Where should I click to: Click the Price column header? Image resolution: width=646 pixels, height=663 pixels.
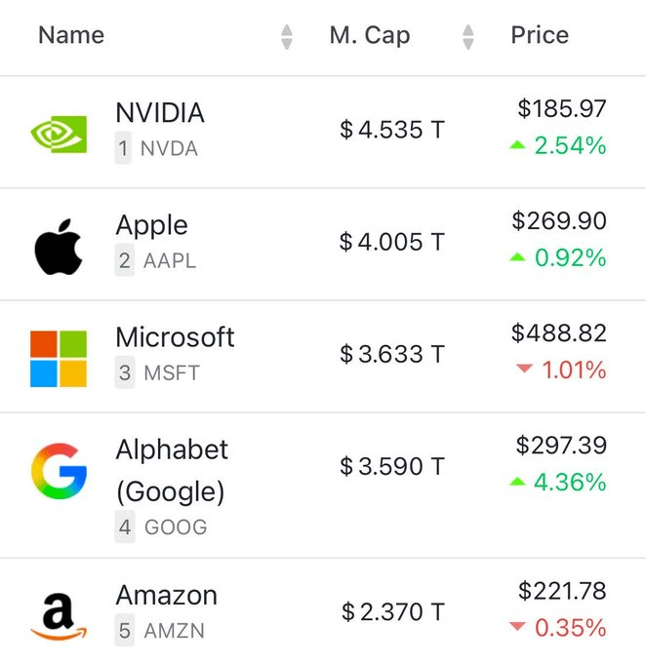point(540,36)
